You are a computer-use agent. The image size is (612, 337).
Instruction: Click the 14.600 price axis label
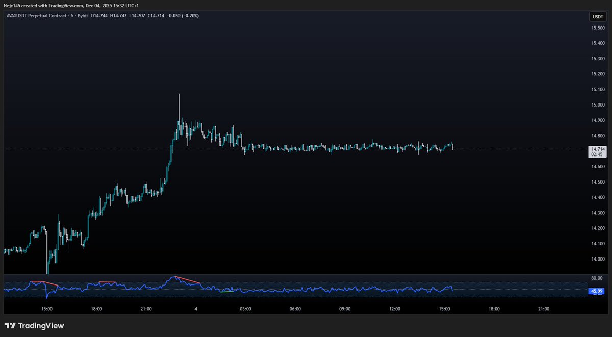pyautogui.click(x=597, y=167)
